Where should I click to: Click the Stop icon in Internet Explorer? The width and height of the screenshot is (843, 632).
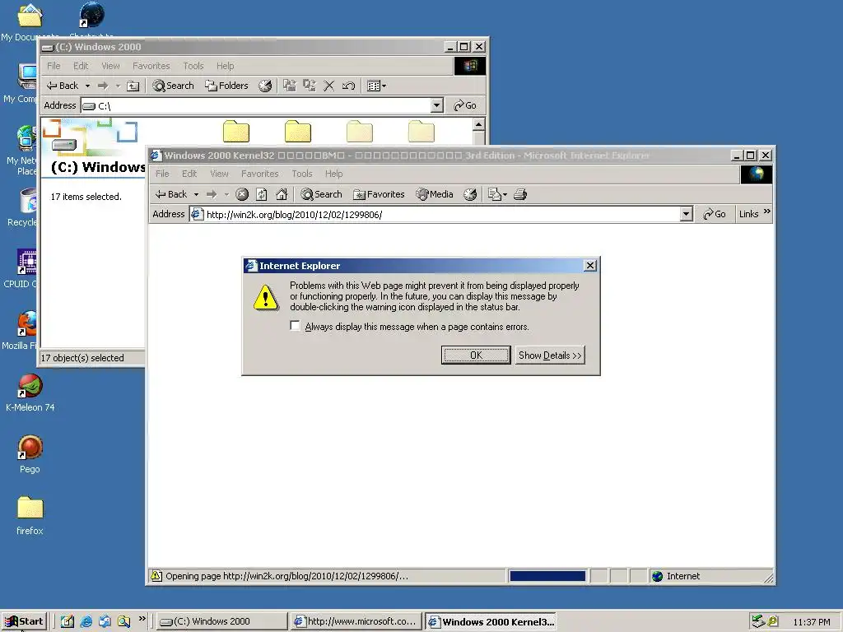coord(242,194)
